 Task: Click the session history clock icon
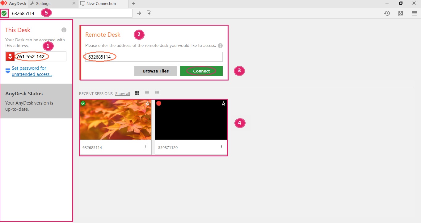click(x=387, y=13)
